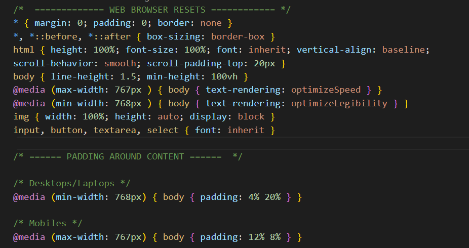Click the '12% 8%' padding value

coord(264,237)
